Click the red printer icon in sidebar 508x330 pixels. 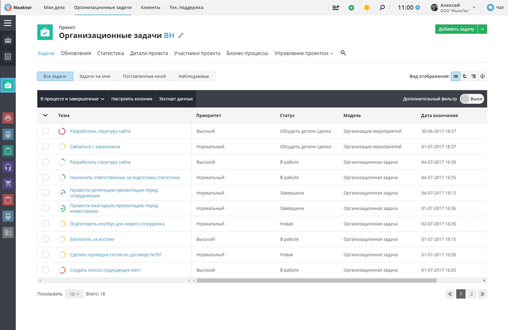[x=8, y=118]
